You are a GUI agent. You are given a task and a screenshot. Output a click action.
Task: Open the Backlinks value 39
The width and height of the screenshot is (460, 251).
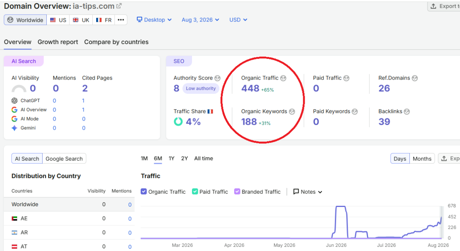(x=384, y=122)
